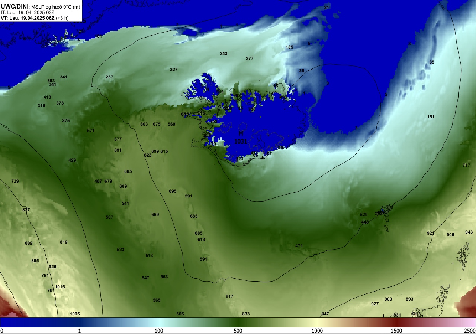Image resolution: width=476 pixels, height=334 pixels.
Task: Click the 373 height value
Action: tap(60, 103)
